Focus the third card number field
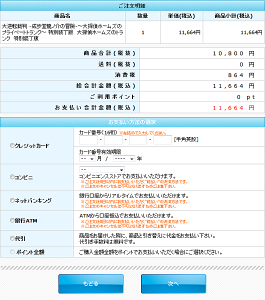The height and width of the screenshot is (300, 265). [138, 140]
